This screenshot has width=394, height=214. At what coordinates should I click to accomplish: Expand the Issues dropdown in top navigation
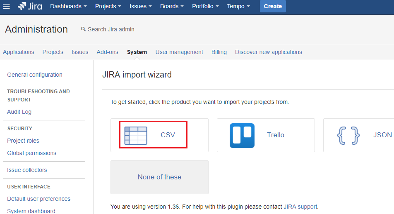tap(141, 6)
